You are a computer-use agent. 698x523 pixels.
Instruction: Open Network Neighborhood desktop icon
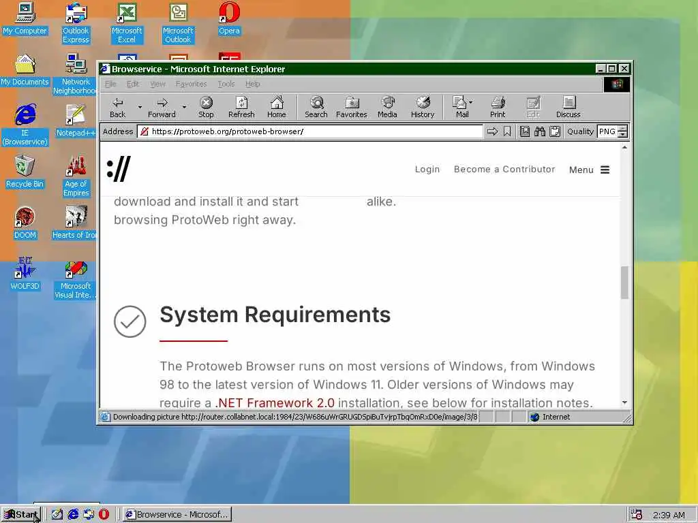[76, 74]
